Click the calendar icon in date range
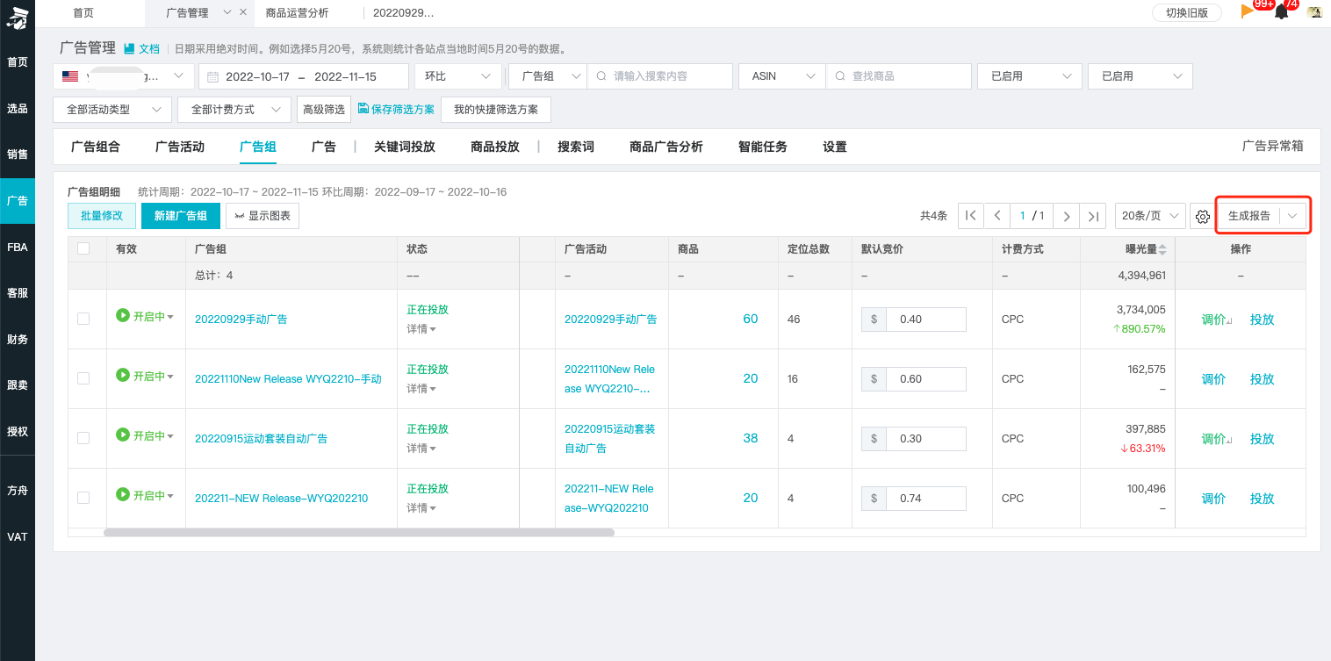This screenshot has height=661, width=1331. (x=212, y=76)
